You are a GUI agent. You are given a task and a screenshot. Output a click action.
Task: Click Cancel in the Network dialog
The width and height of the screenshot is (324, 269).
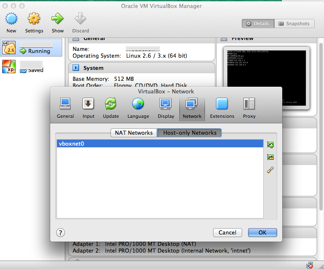pos(227,232)
